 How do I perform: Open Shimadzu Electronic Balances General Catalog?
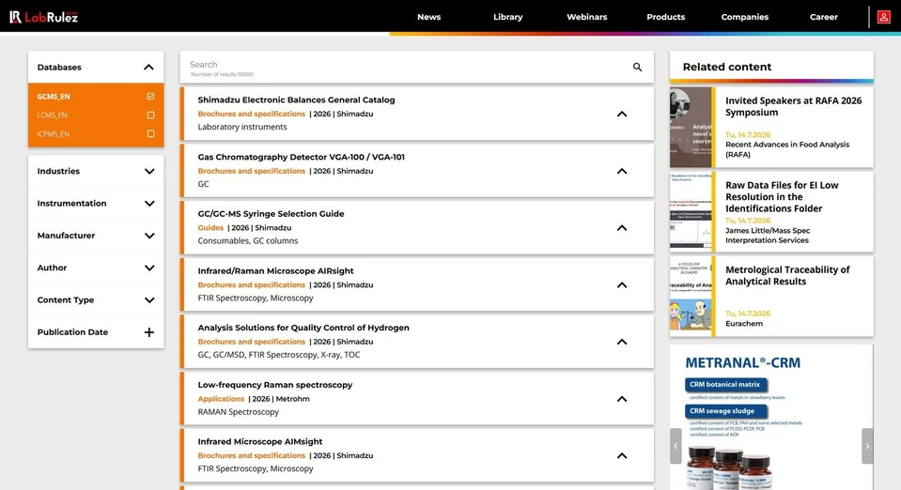click(296, 100)
